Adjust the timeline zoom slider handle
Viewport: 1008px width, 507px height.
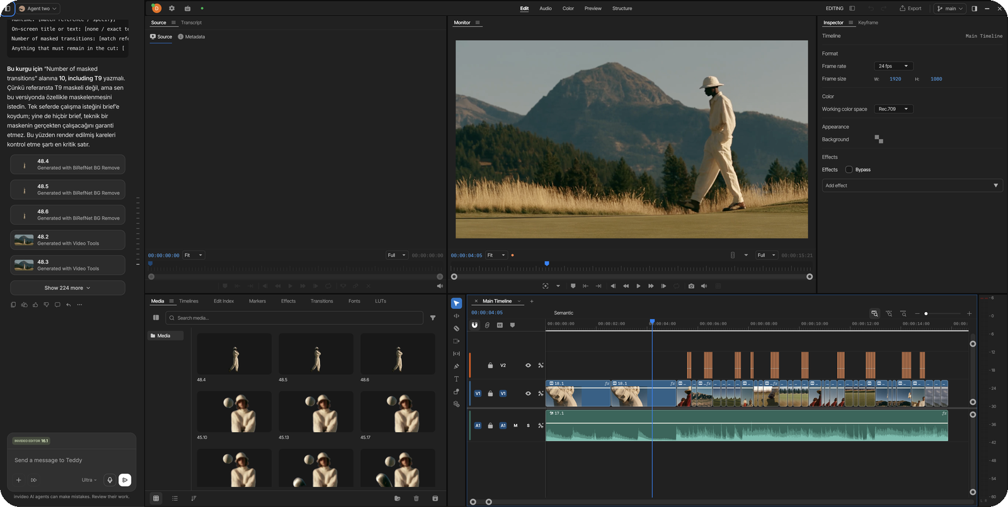point(926,313)
